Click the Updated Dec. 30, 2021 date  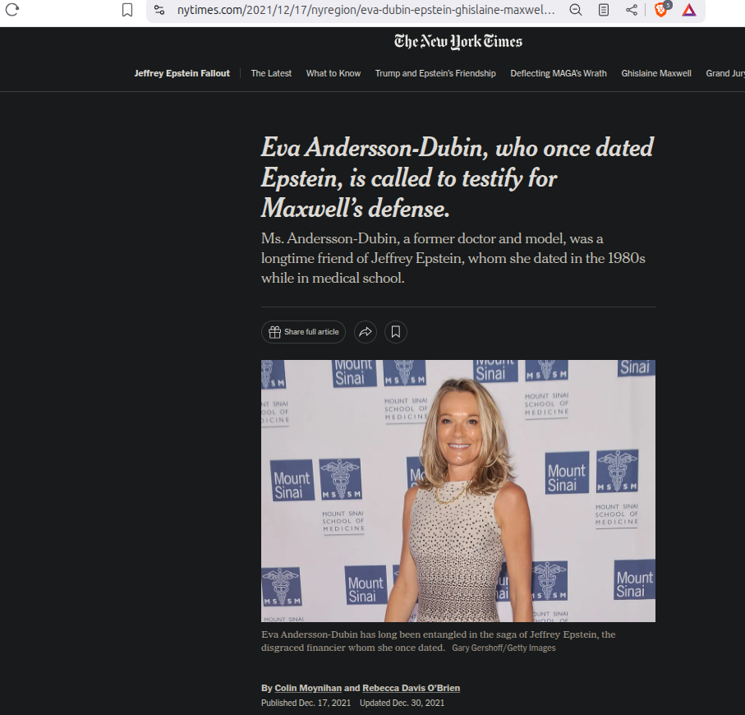[x=402, y=703]
